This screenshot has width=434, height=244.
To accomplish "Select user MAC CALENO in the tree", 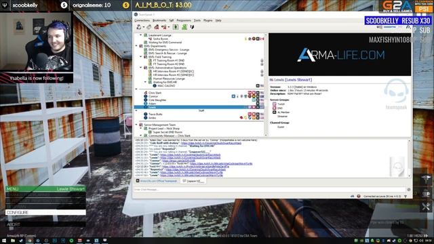I will pos(166,86).
